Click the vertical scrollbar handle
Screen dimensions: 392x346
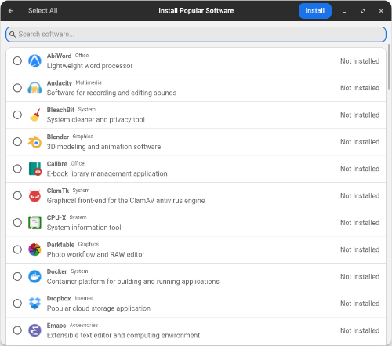pyautogui.click(x=389, y=67)
